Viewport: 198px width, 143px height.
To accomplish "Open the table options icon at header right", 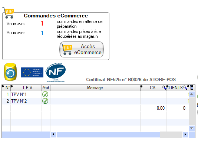I will [192, 87].
